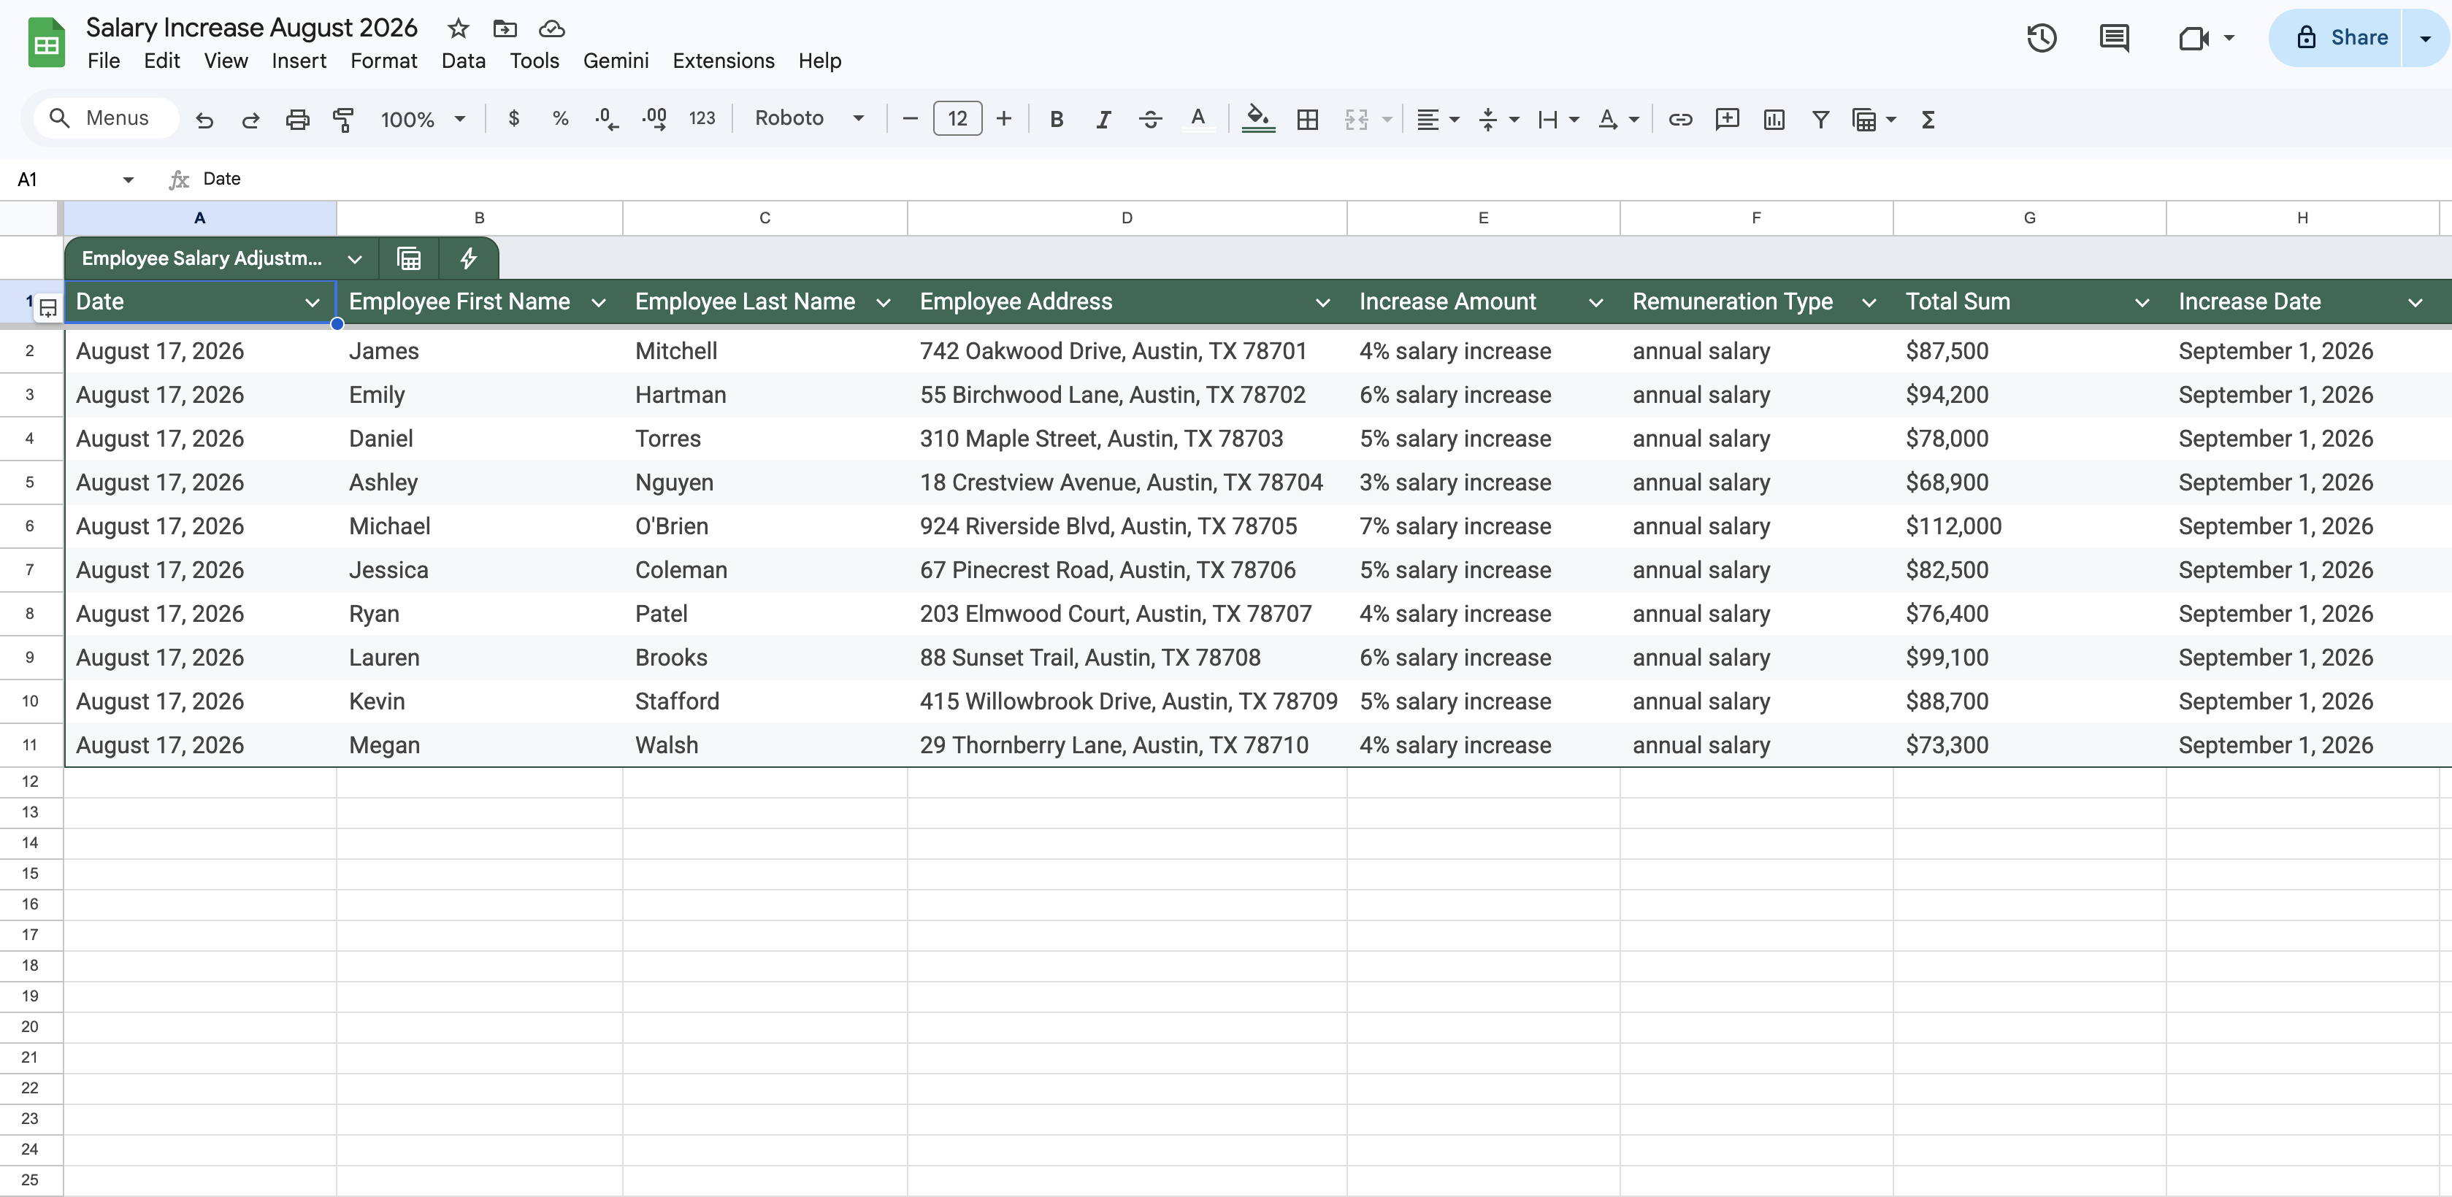
Task: Click the formula bar
Action: 1323,179
